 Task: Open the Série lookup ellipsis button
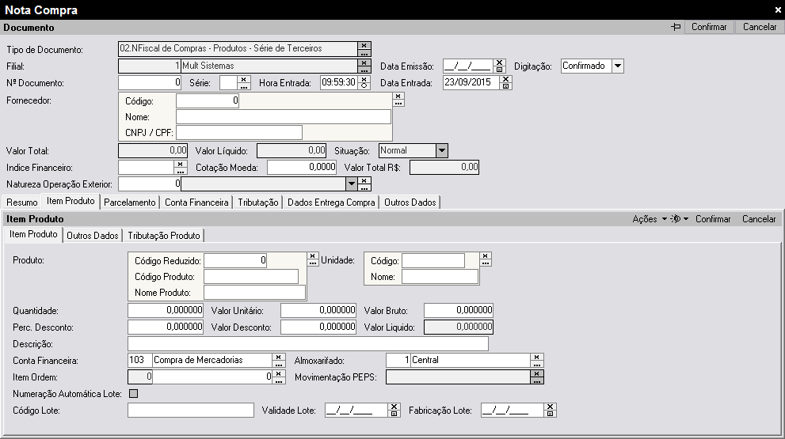tap(244, 86)
